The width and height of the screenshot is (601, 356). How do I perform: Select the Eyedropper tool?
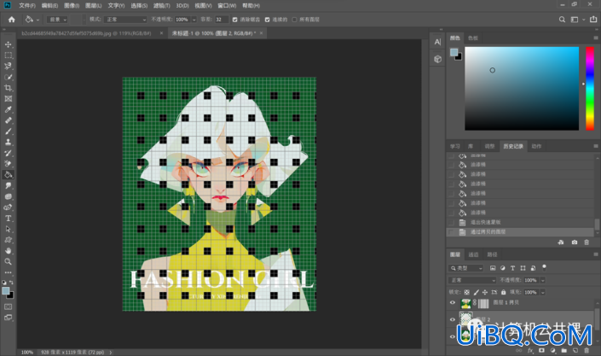click(8, 109)
